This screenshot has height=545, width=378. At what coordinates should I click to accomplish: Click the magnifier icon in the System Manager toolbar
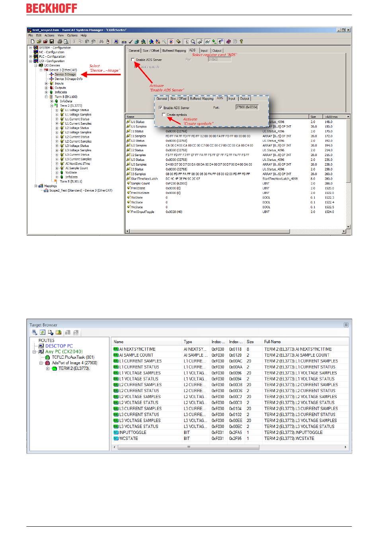193,41
